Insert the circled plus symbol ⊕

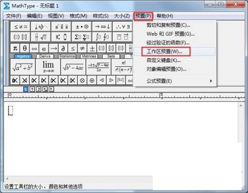[92, 80]
